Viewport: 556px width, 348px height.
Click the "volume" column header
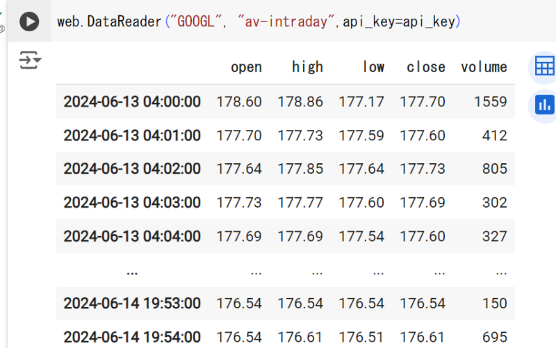(484, 67)
